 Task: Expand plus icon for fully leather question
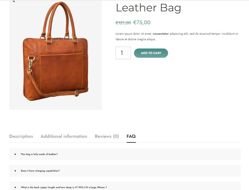point(15,154)
